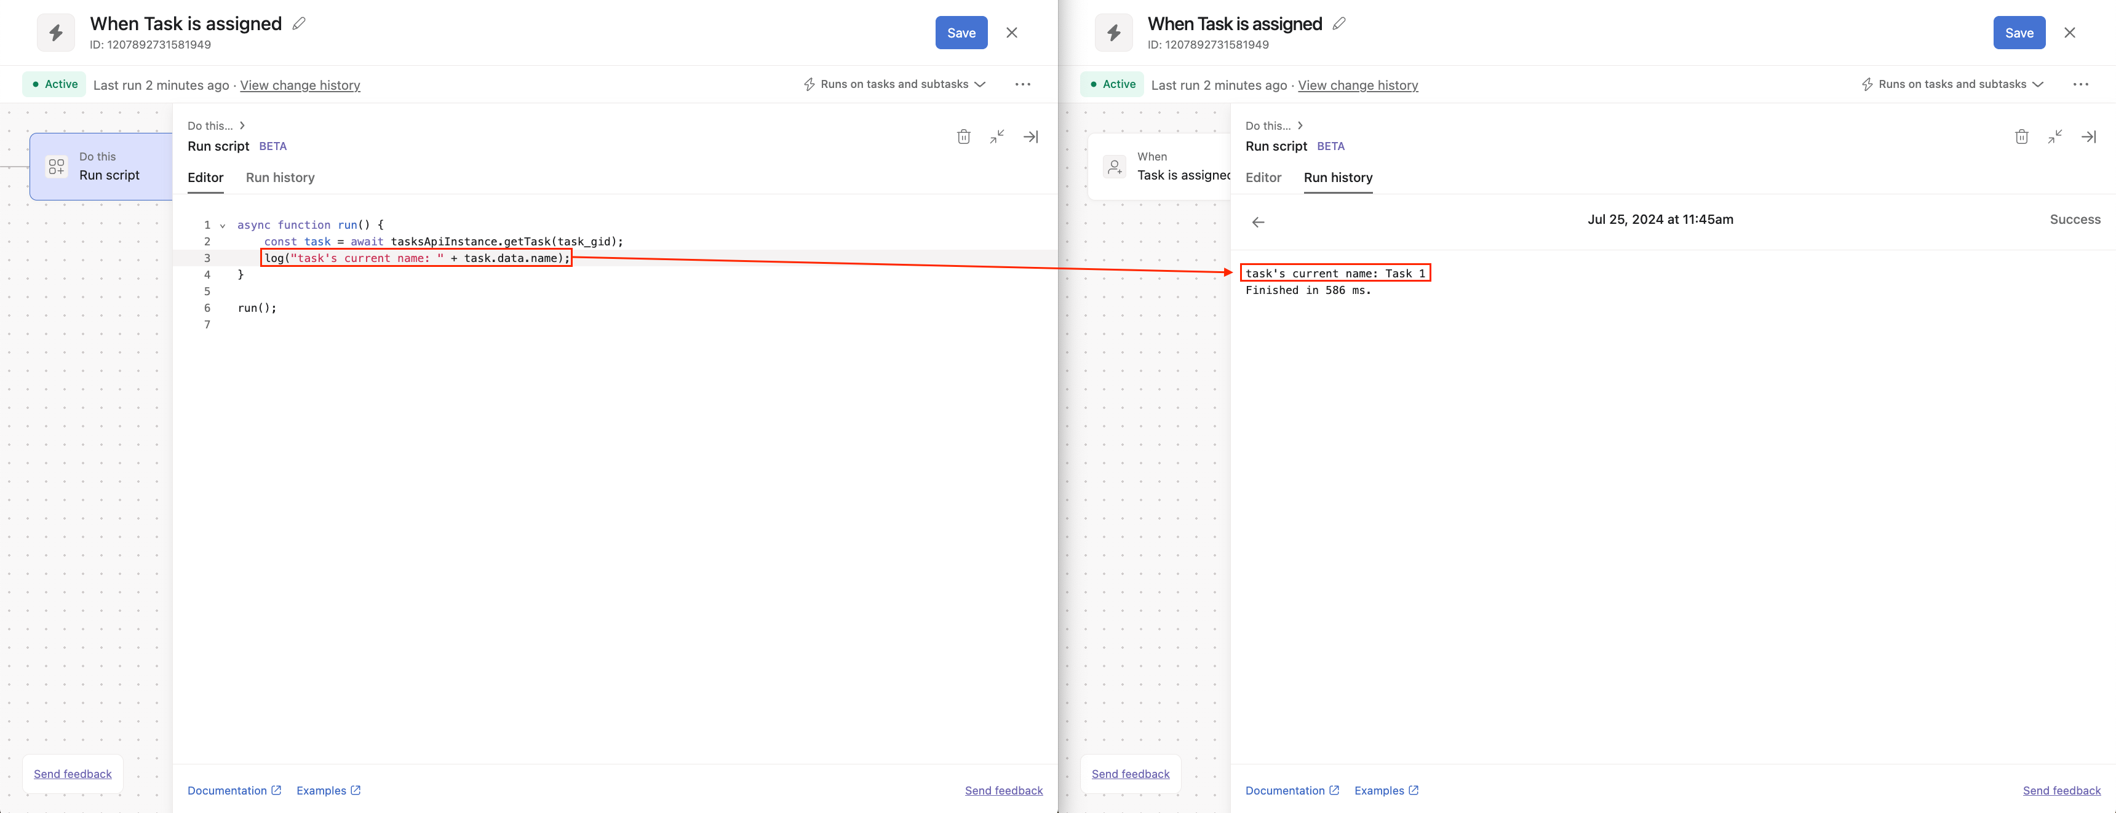Switch to Editor tab in right panel

click(x=1263, y=177)
